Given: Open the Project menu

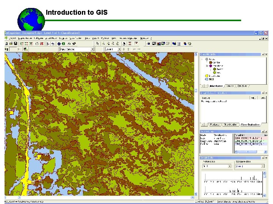Looking at the screenshot, I should click(x=13, y=38).
